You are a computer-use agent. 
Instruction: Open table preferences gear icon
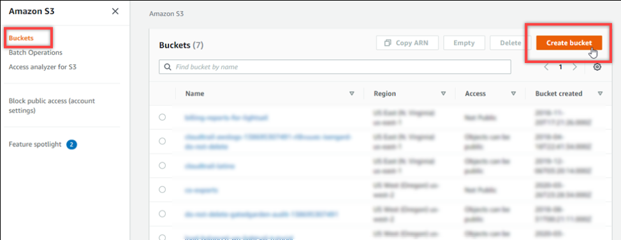pyautogui.click(x=597, y=67)
